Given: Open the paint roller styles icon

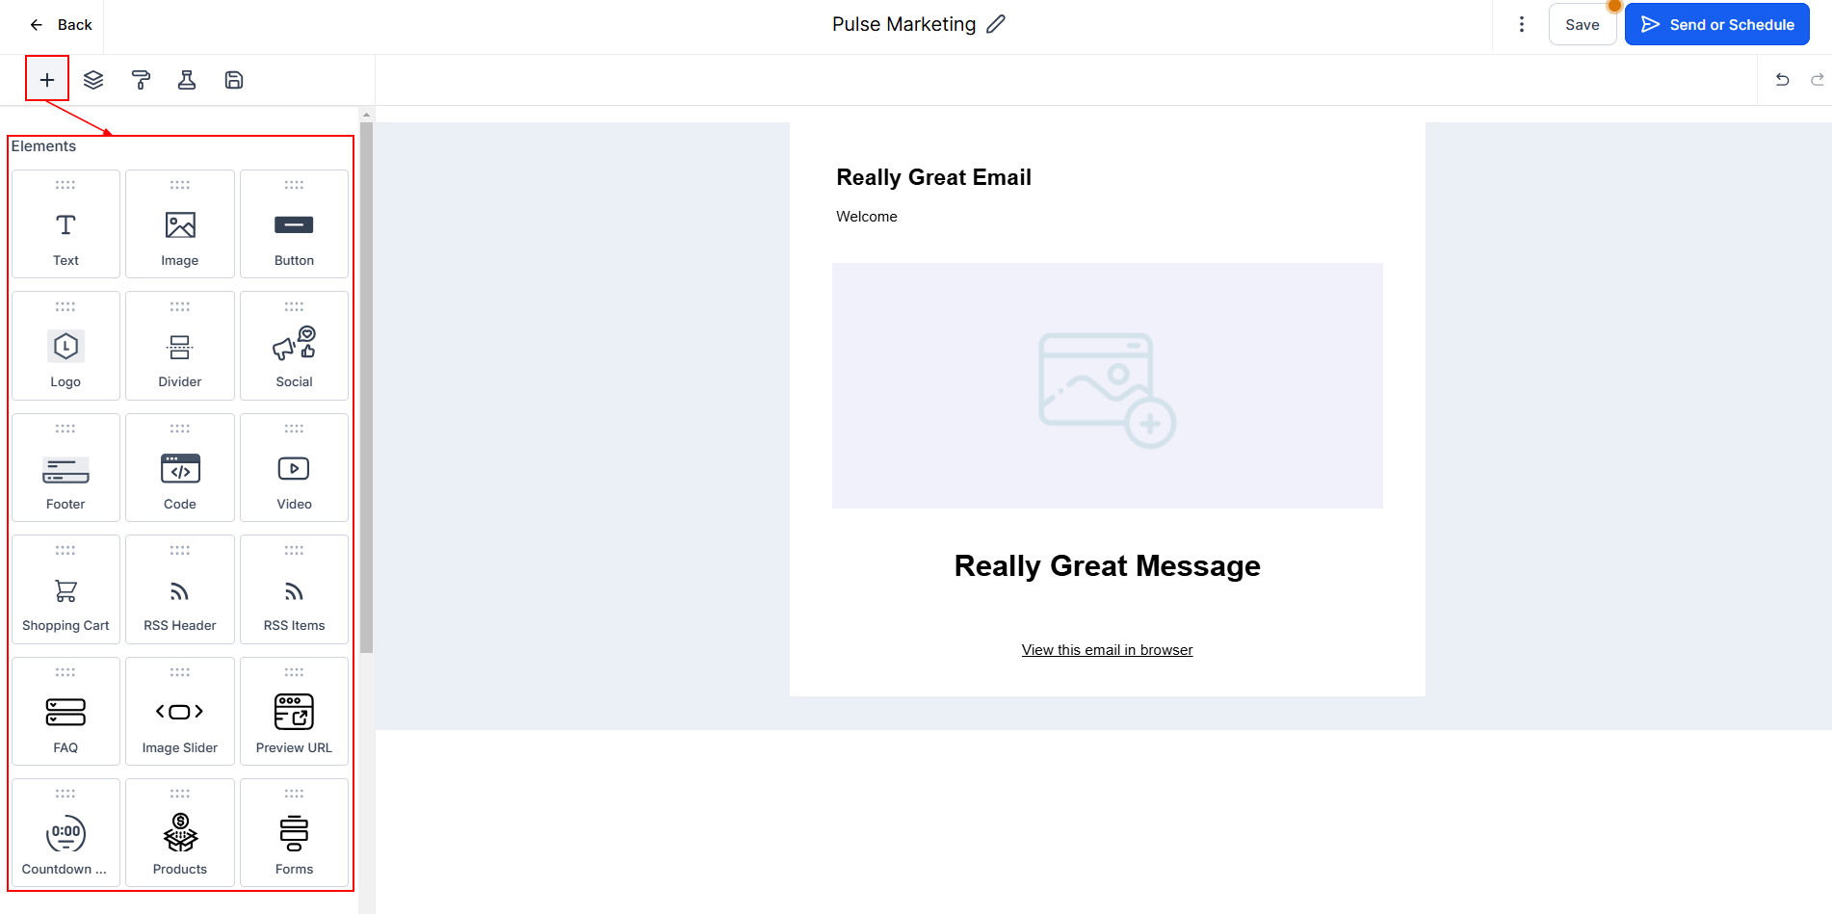Looking at the screenshot, I should click(x=141, y=80).
